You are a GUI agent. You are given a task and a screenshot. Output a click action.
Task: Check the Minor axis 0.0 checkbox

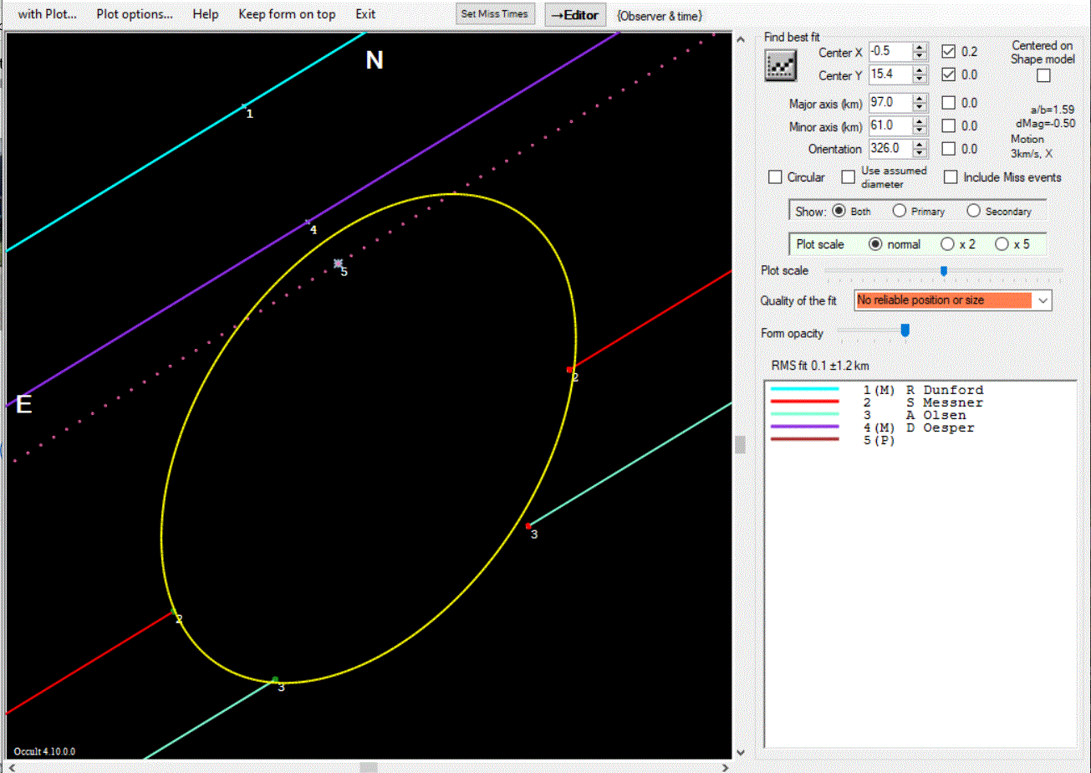949,125
